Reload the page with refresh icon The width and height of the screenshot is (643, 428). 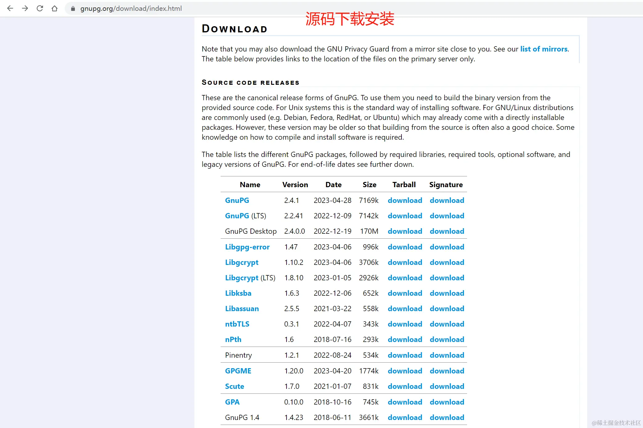pyautogui.click(x=40, y=8)
